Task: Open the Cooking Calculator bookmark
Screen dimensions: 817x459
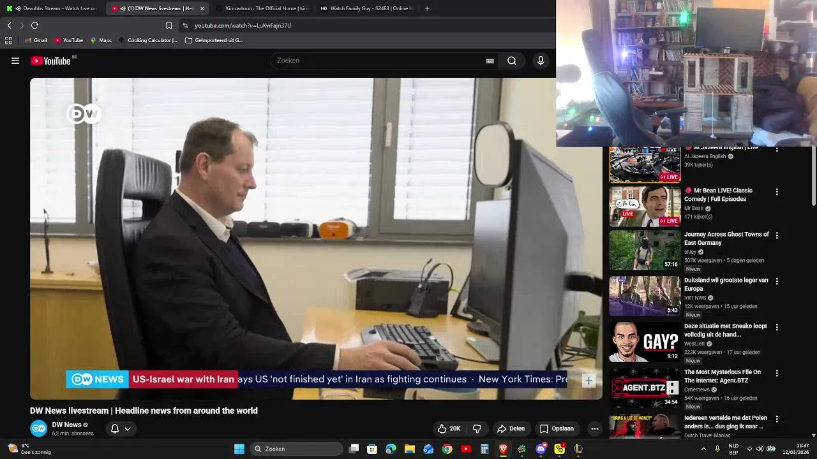Action: (148, 40)
